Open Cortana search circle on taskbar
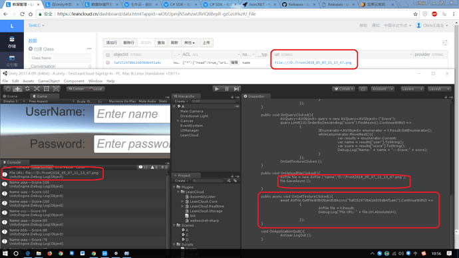This screenshot has width=459, height=258. point(16,253)
